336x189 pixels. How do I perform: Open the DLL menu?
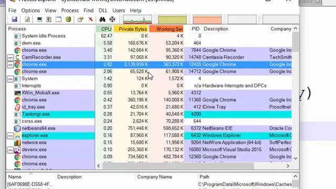[103, 10]
